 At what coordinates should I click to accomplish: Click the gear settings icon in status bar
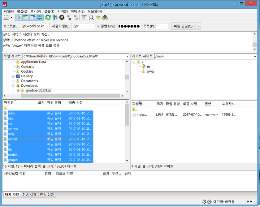[204, 202]
